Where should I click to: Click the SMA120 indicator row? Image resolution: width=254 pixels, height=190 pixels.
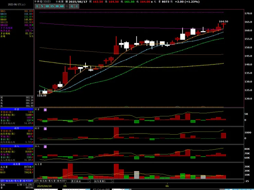tap(17, 22)
